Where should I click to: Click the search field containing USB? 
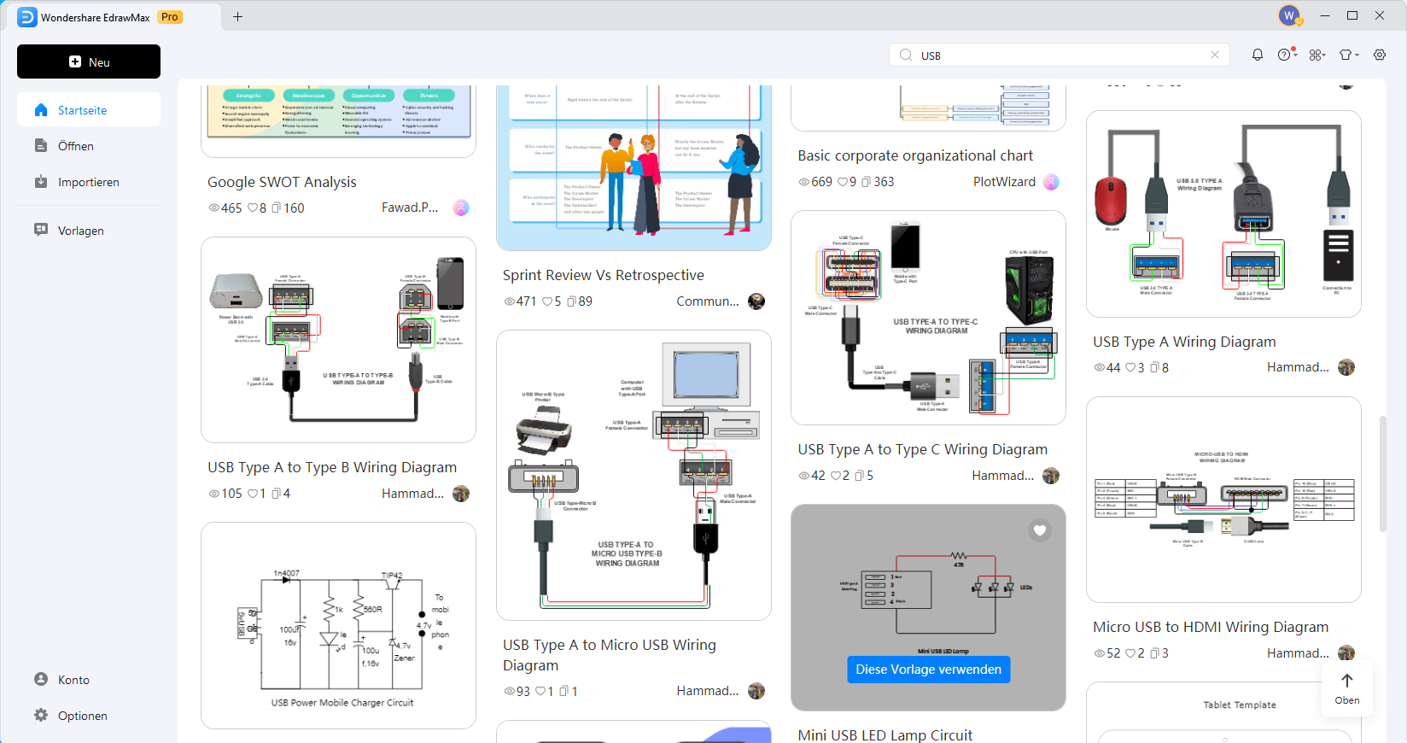(x=1059, y=56)
